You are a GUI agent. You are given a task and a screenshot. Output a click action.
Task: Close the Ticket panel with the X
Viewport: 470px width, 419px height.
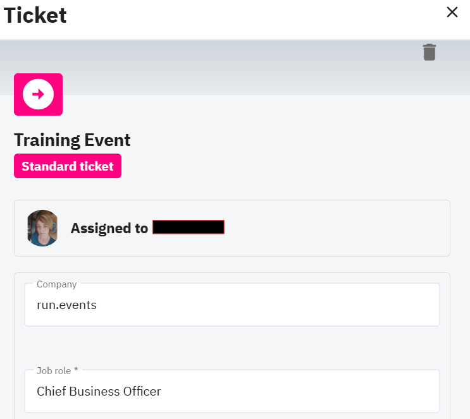tap(452, 13)
